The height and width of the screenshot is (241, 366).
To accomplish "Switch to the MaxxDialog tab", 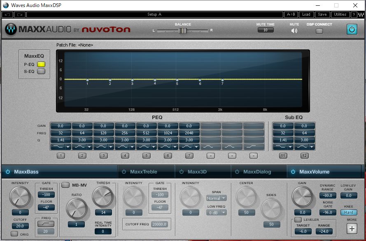I will pyautogui.click(x=258, y=172).
